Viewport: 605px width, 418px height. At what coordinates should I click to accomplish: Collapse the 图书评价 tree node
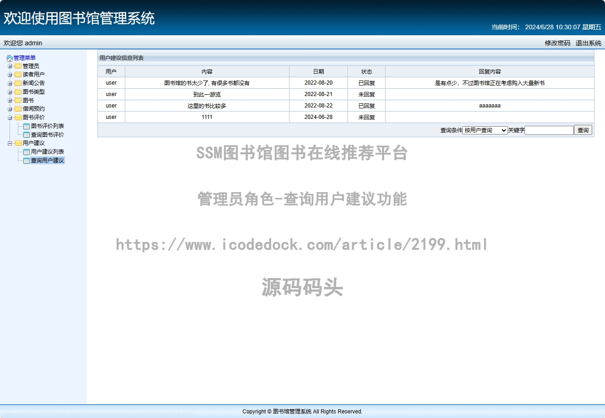click(x=10, y=118)
